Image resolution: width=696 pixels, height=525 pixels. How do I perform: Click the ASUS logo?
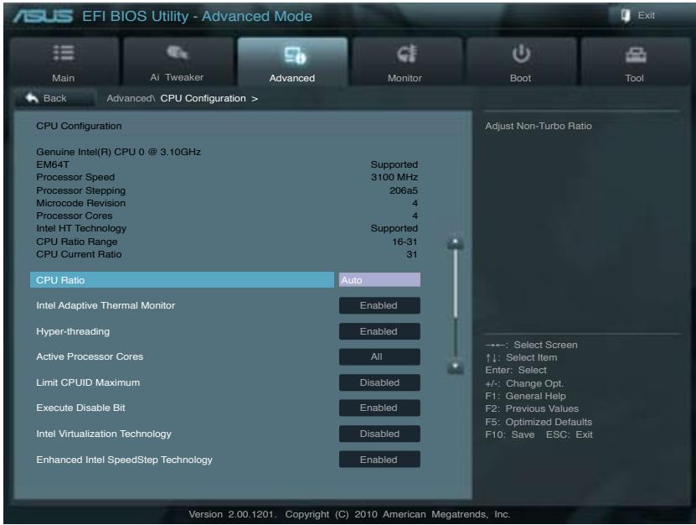click(x=43, y=16)
